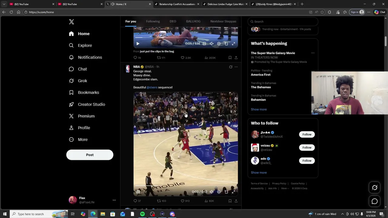Image resolution: width=388 pixels, height=218 pixels.
Task: Open Terms of Service link
Action: point(259,183)
